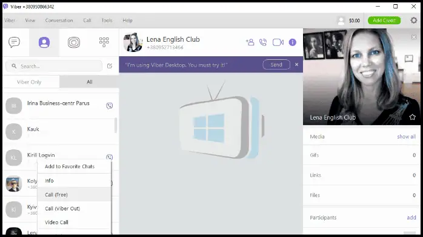This screenshot has height=237, width=423.
Task: Start voice call with Lena English Club
Action: (263, 42)
